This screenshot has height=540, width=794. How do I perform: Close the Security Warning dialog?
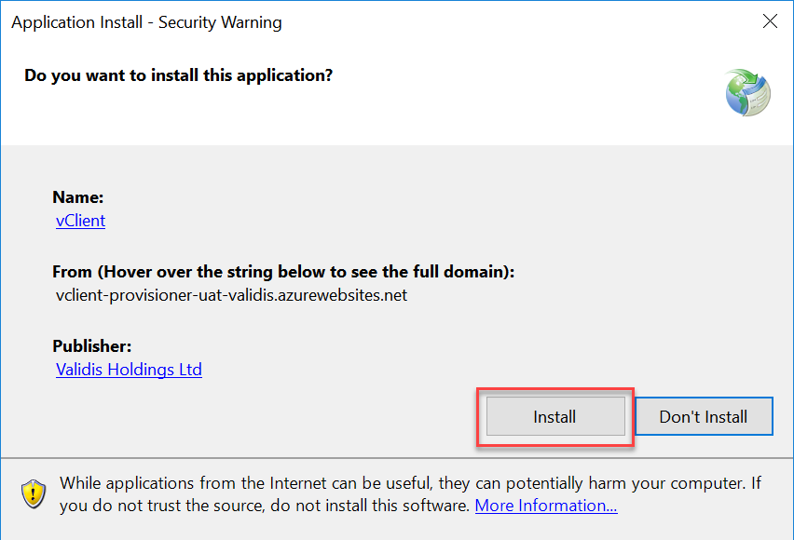click(770, 21)
